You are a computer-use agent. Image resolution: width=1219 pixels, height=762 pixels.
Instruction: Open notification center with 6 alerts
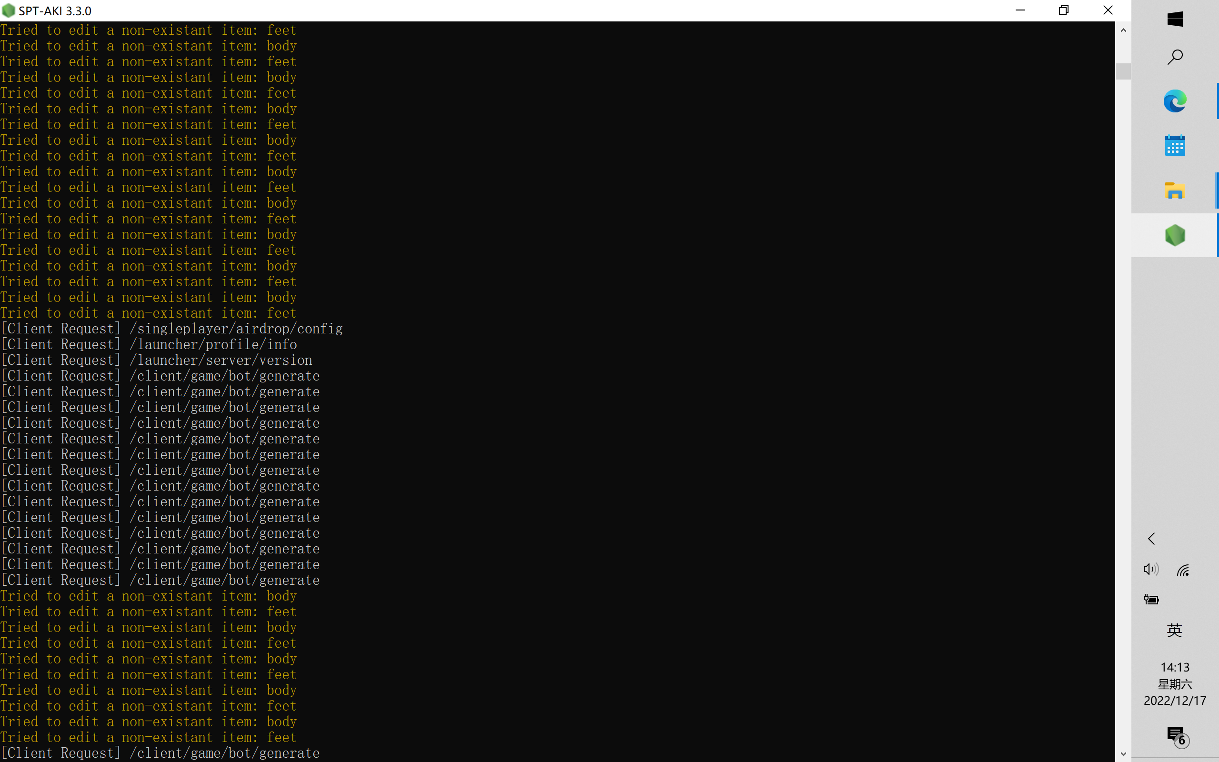pos(1177,736)
